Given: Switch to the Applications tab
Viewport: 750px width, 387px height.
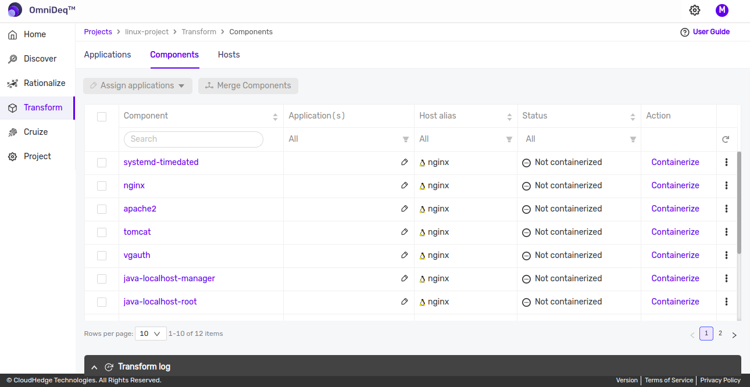Looking at the screenshot, I should [108, 55].
